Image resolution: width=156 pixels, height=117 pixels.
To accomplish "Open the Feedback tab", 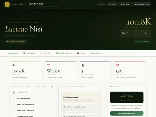I will 96,53.
